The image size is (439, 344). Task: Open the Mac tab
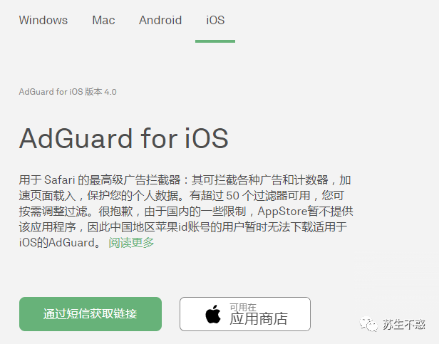[103, 20]
